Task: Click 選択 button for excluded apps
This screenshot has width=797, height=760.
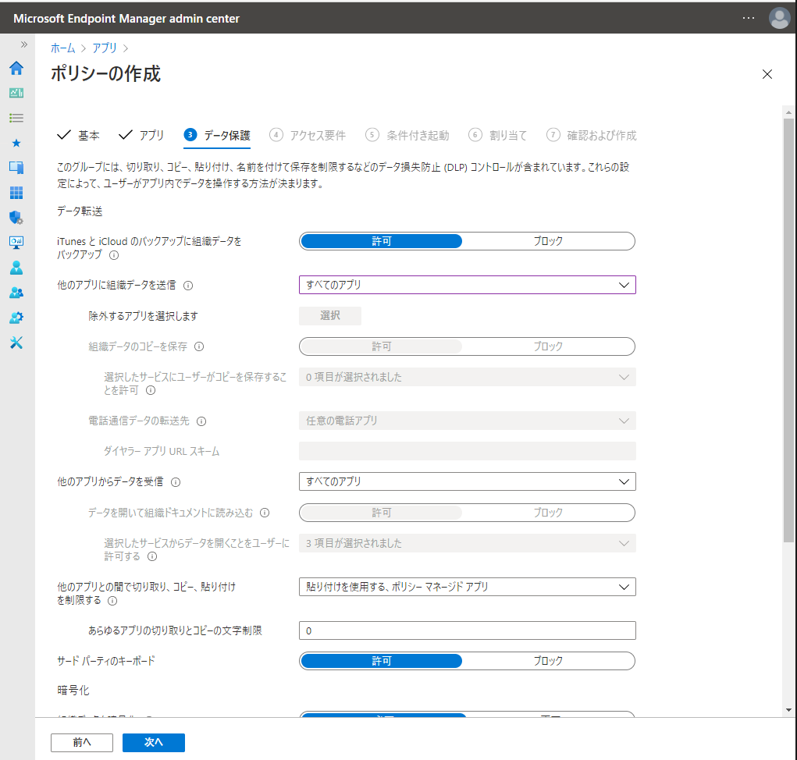Action: (x=330, y=315)
